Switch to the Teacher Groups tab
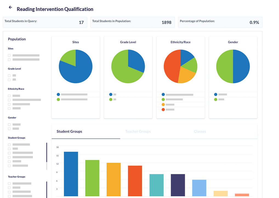Image resolution: width=279 pixels, height=198 pixels. (x=138, y=131)
